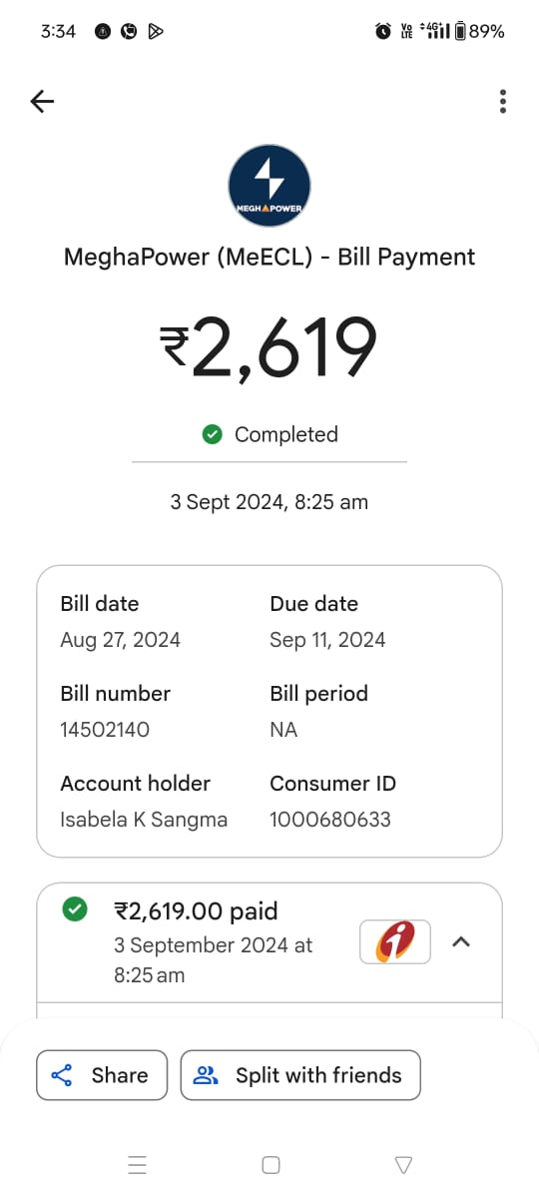Tap the ₹2,619 amount heading
This screenshot has height=1198, width=539.
[269, 347]
